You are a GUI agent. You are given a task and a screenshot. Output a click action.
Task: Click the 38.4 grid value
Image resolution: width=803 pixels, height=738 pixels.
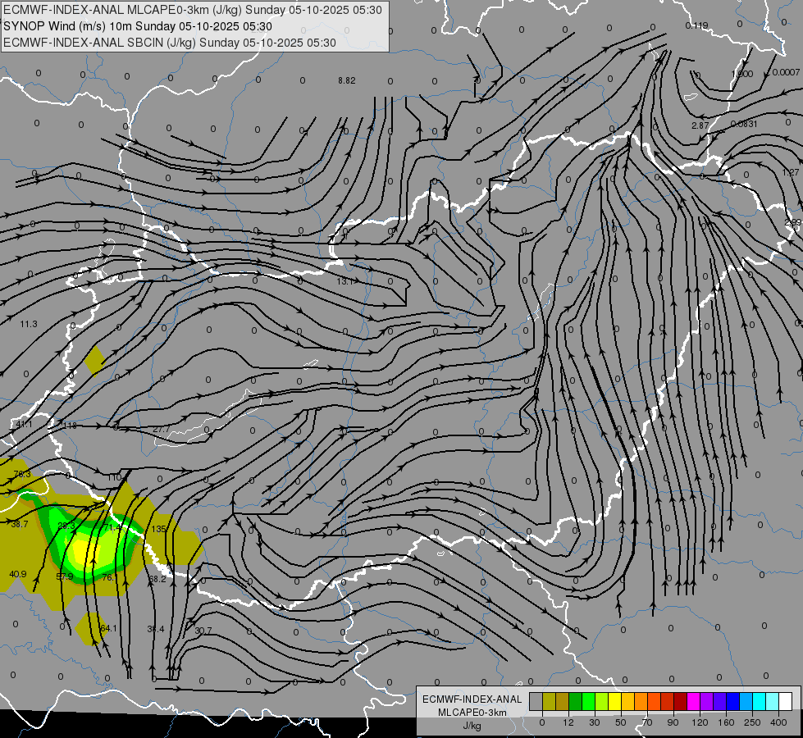pyautogui.click(x=156, y=629)
